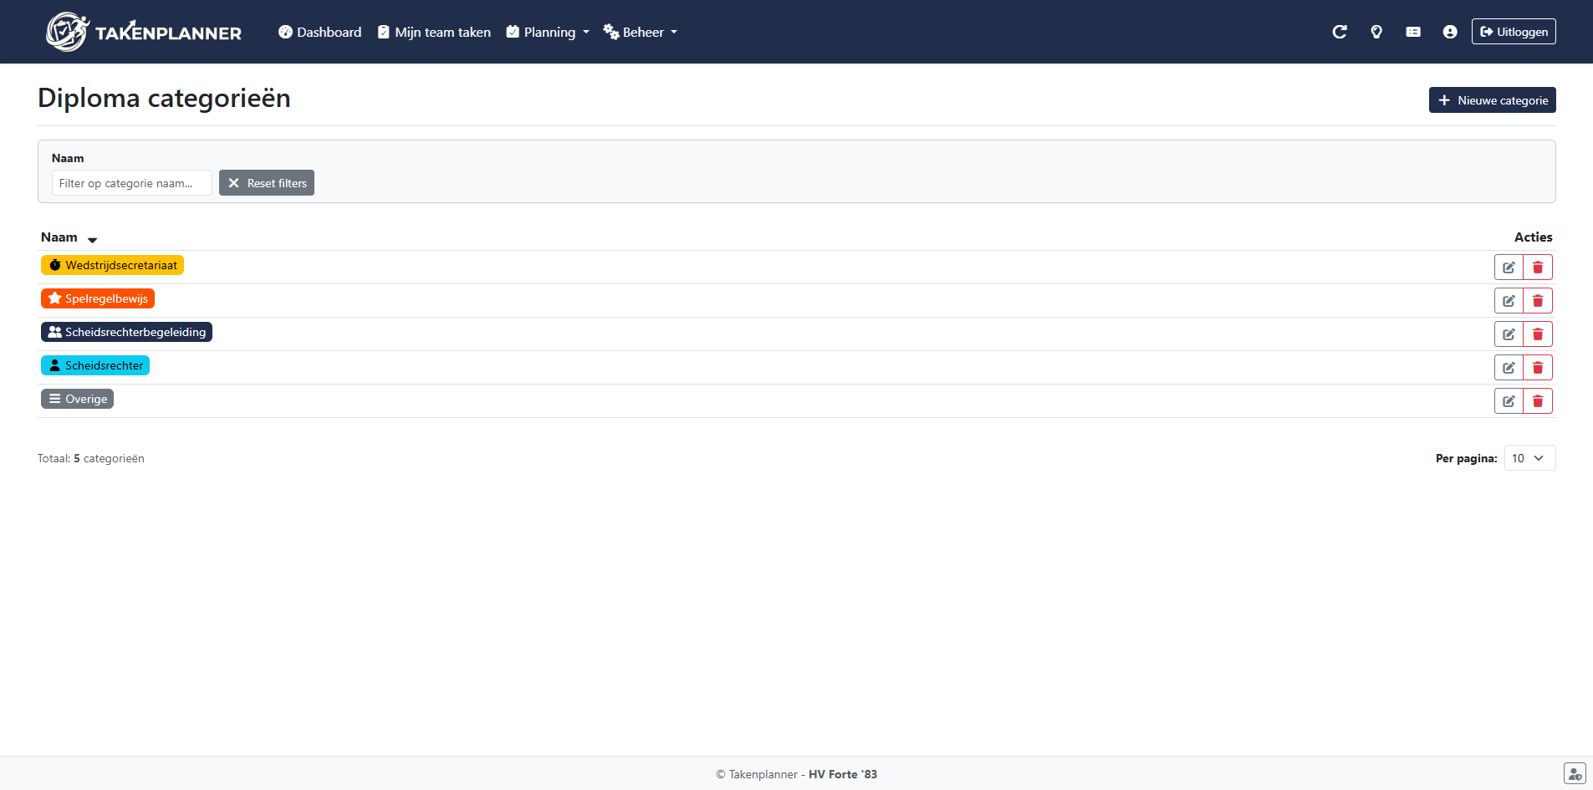Image resolution: width=1593 pixels, height=790 pixels.
Task: Edit the Scheidsrechterbegeleiding category
Action: click(x=1508, y=334)
